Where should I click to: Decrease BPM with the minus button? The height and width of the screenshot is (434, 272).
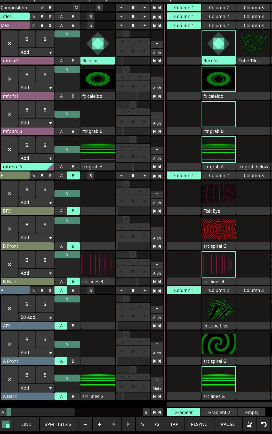click(85, 424)
